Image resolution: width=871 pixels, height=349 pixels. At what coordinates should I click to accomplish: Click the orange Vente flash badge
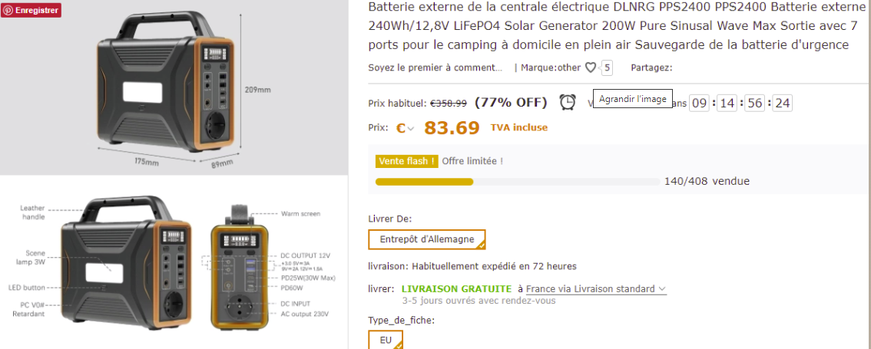tap(406, 161)
